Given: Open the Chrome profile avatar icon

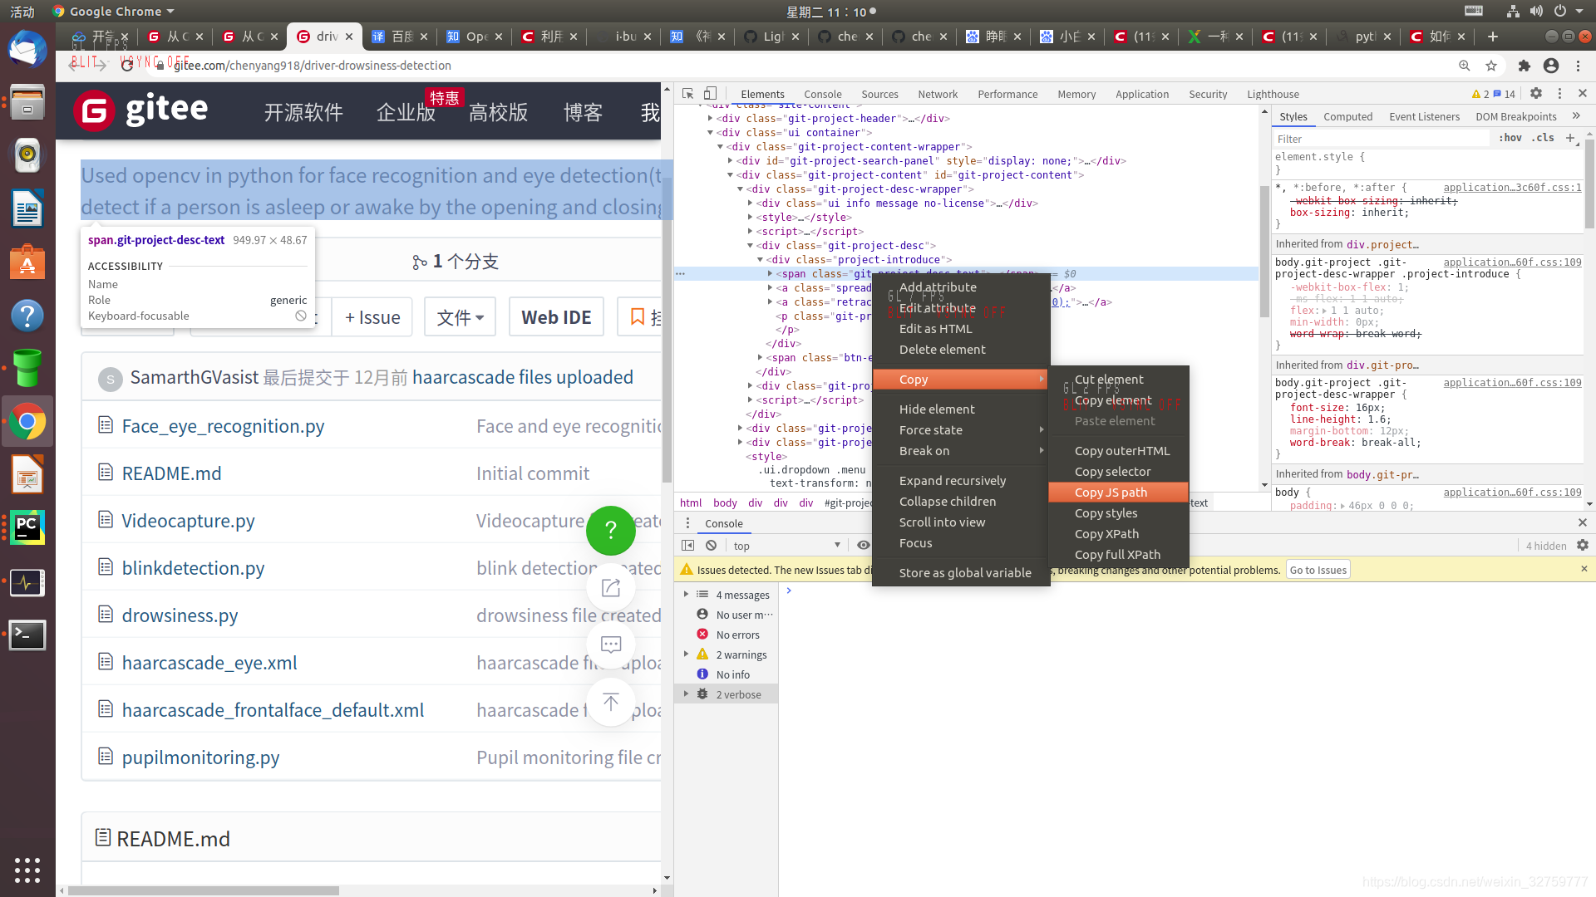Looking at the screenshot, I should [x=1551, y=66].
